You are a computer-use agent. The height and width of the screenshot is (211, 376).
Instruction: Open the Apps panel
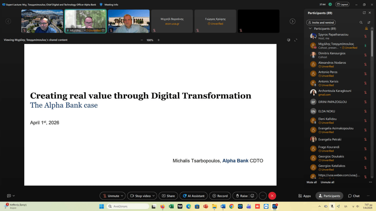(x=304, y=196)
